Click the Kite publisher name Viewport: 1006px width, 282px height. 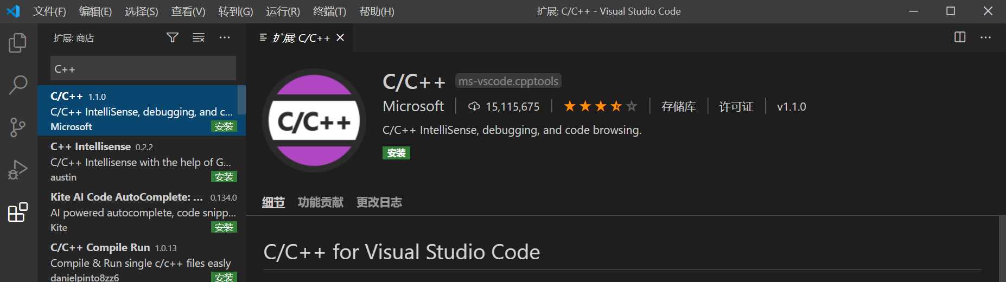click(59, 228)
